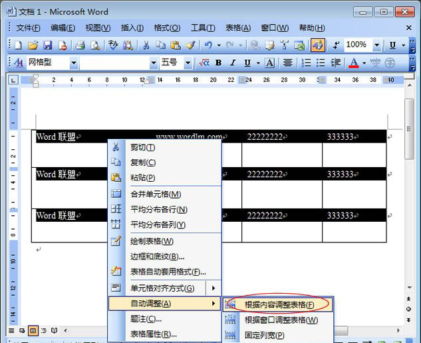This screenshot has width=421, height=343.
Task: Open the Font Color dropdown arrow
Action: click(x=364, y=63)
